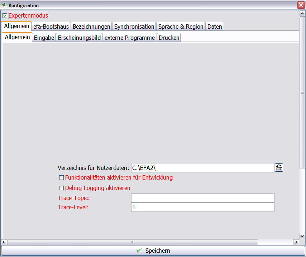Switch to the efa-Bootshaus tab

click(x=51, y=27)
